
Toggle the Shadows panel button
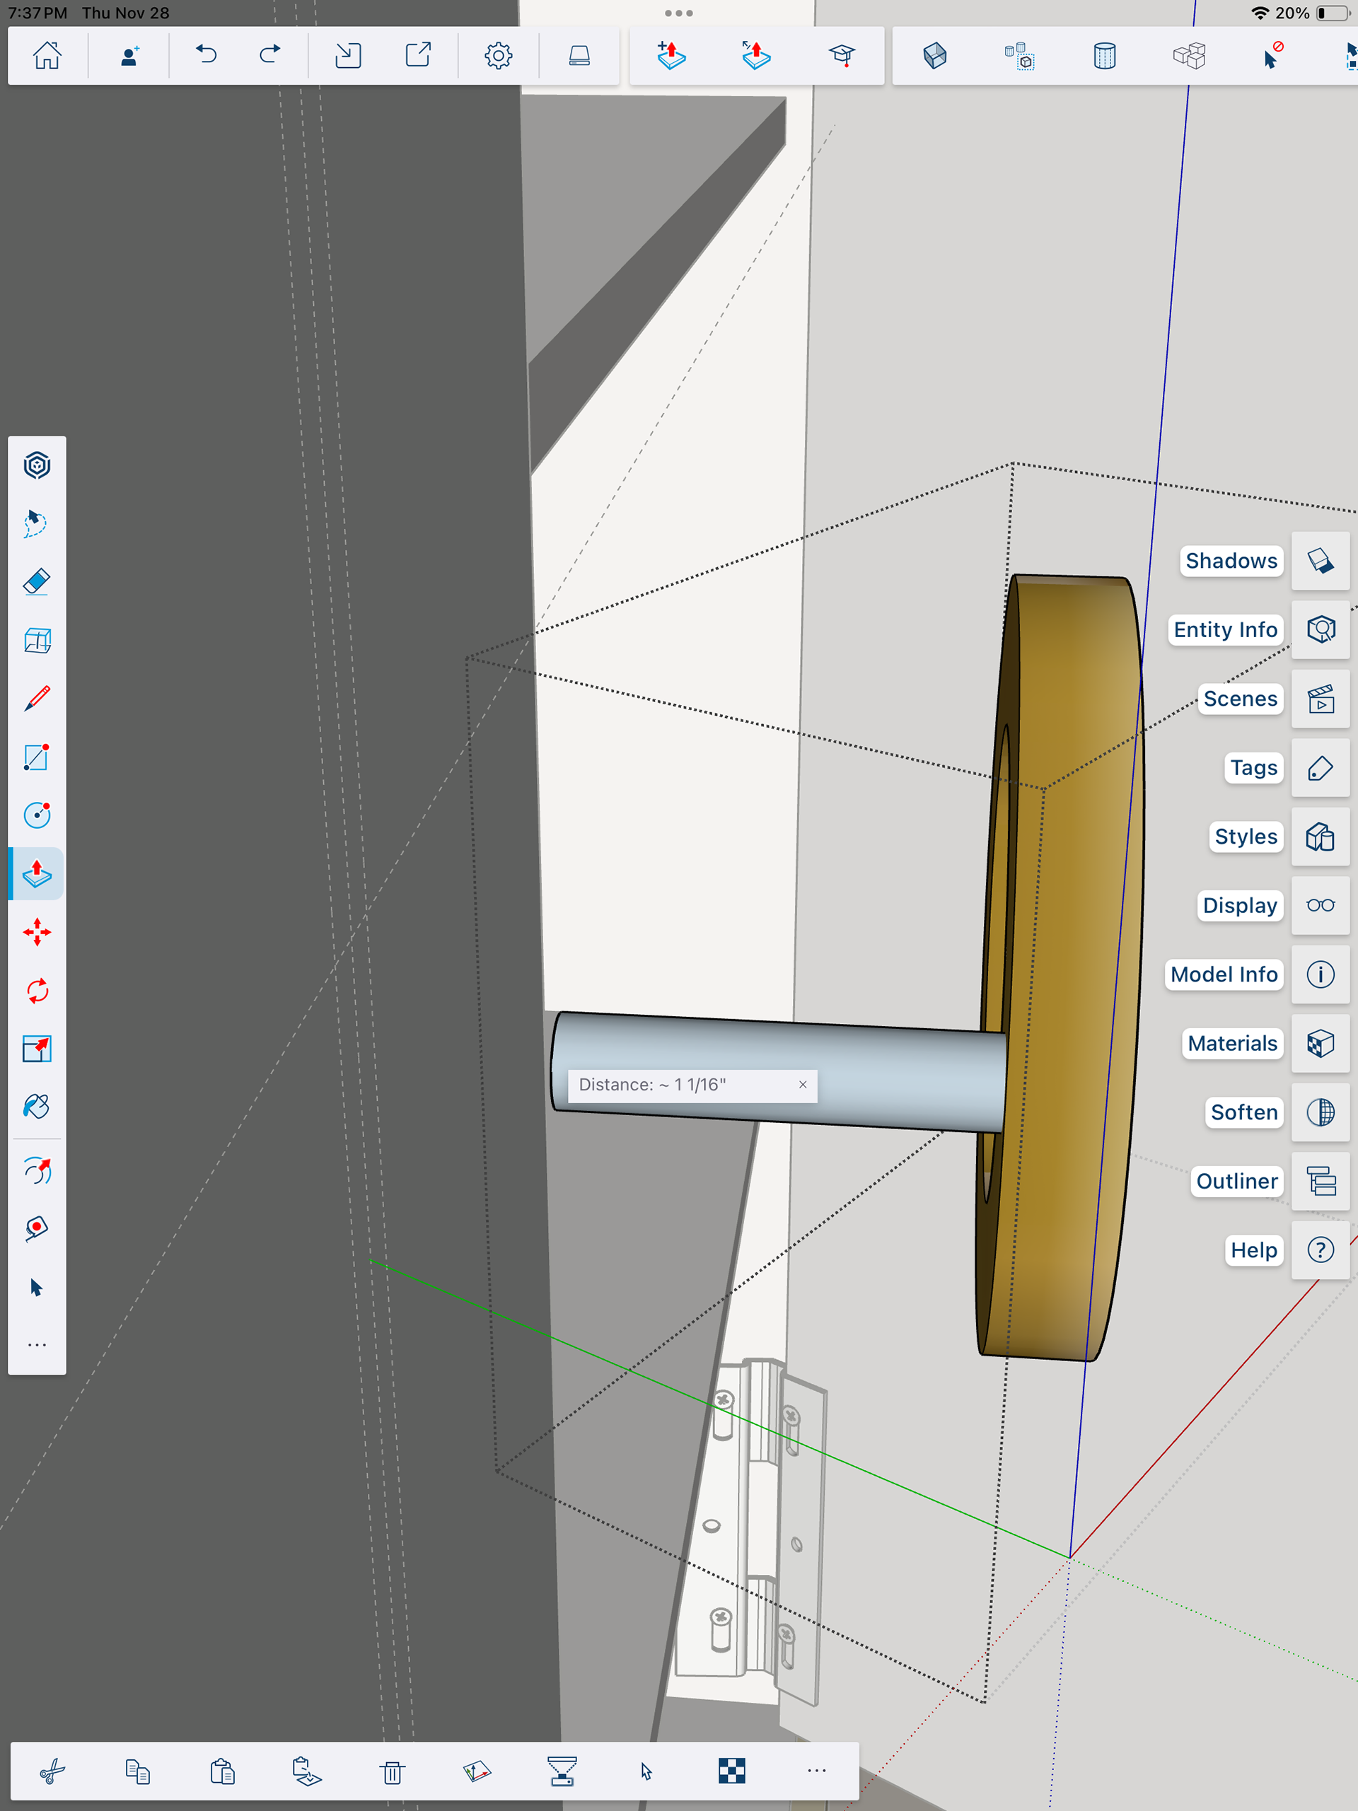[x=1321, y=561]
